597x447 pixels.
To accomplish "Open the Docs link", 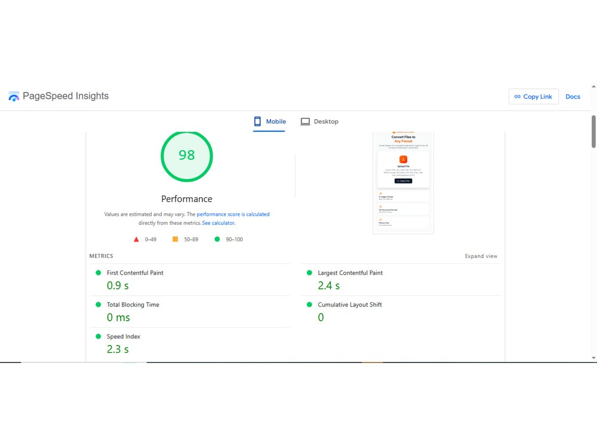I will tap(573, 97).
